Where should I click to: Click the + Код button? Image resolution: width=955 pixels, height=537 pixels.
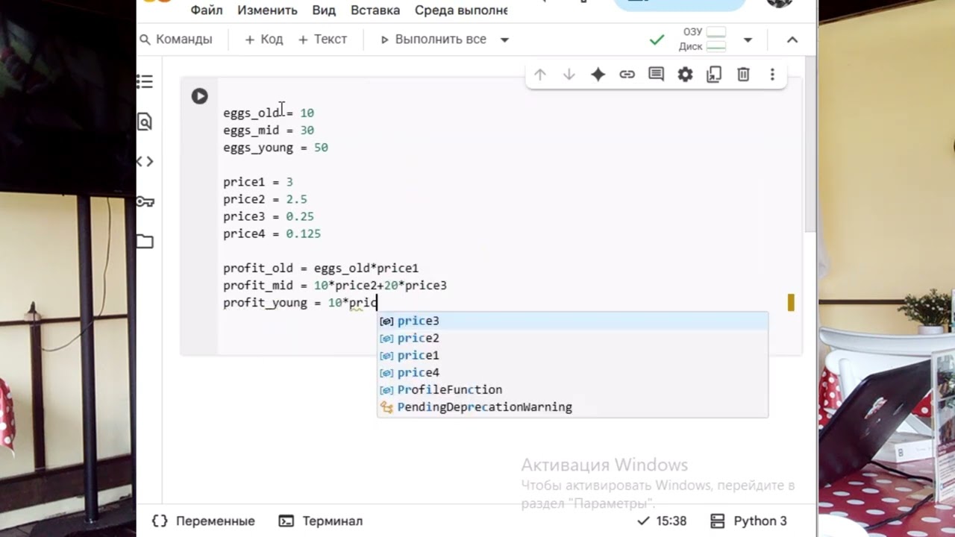(x=264, y=40)
